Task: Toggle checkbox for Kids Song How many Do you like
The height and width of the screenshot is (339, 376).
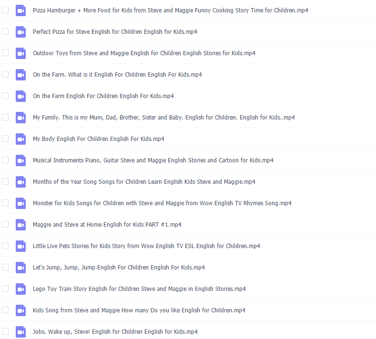Action: point(5,310)
